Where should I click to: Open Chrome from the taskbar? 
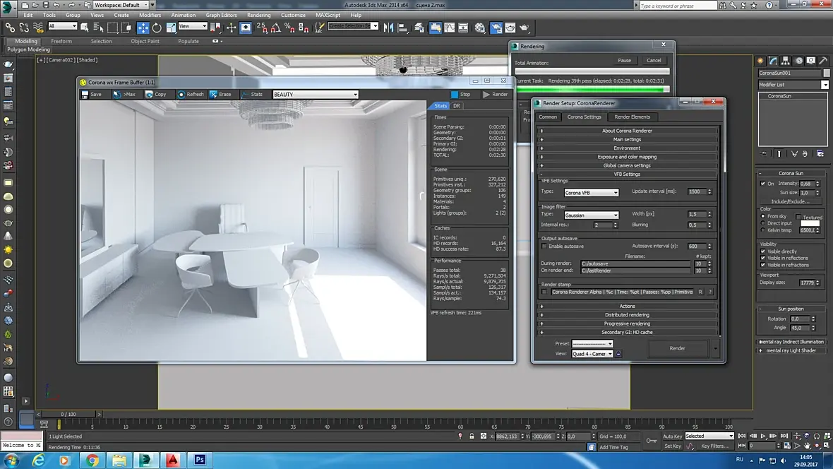coord(92,460)
